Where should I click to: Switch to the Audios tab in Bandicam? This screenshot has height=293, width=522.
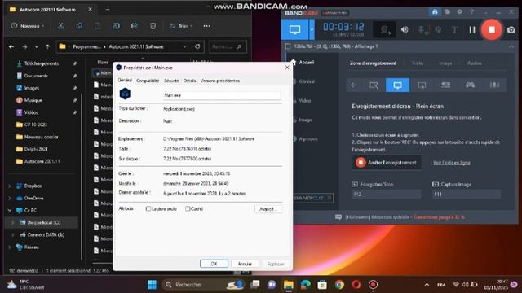(x=474, y=63)
